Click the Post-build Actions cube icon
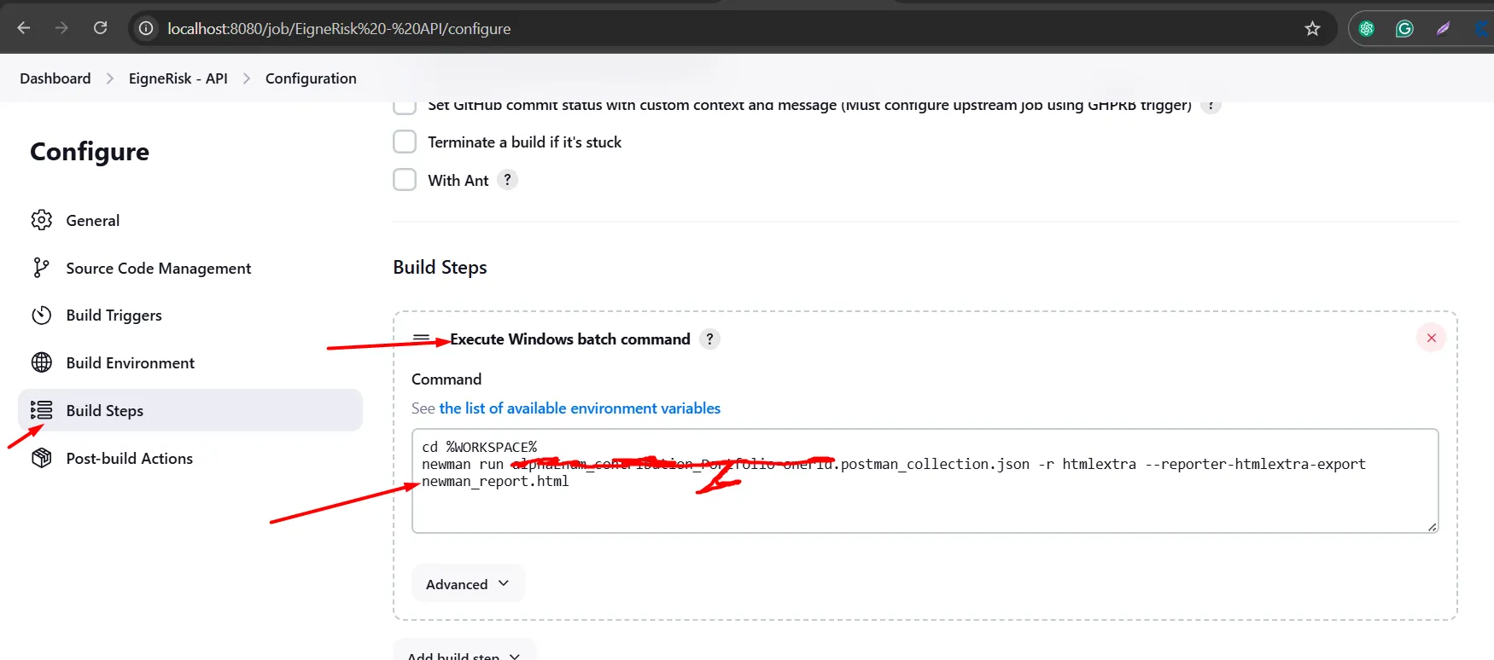 [x=41, y=458]
